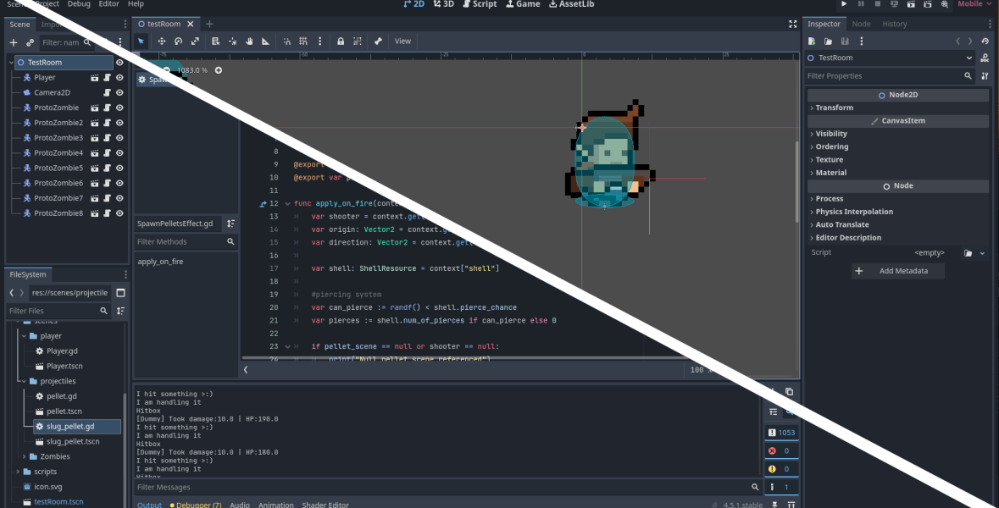
Task: Lock the selected node
Action: click(341, 41)
